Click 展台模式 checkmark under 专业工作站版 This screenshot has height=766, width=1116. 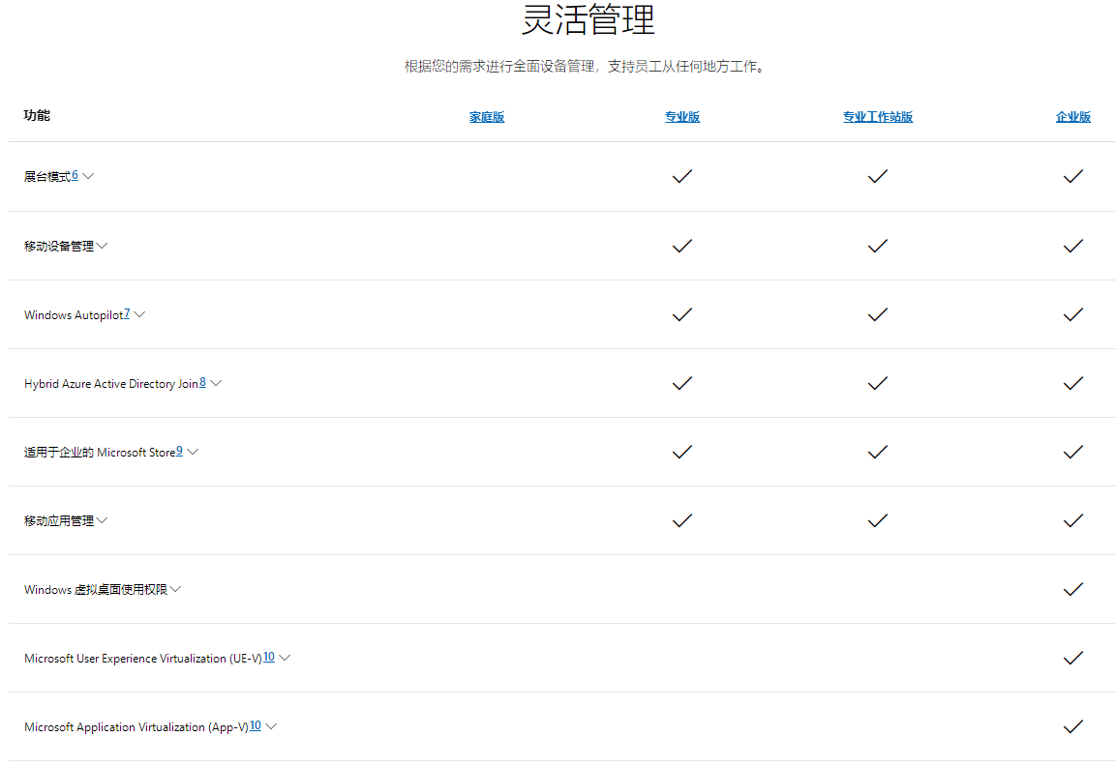pos(878,176)
